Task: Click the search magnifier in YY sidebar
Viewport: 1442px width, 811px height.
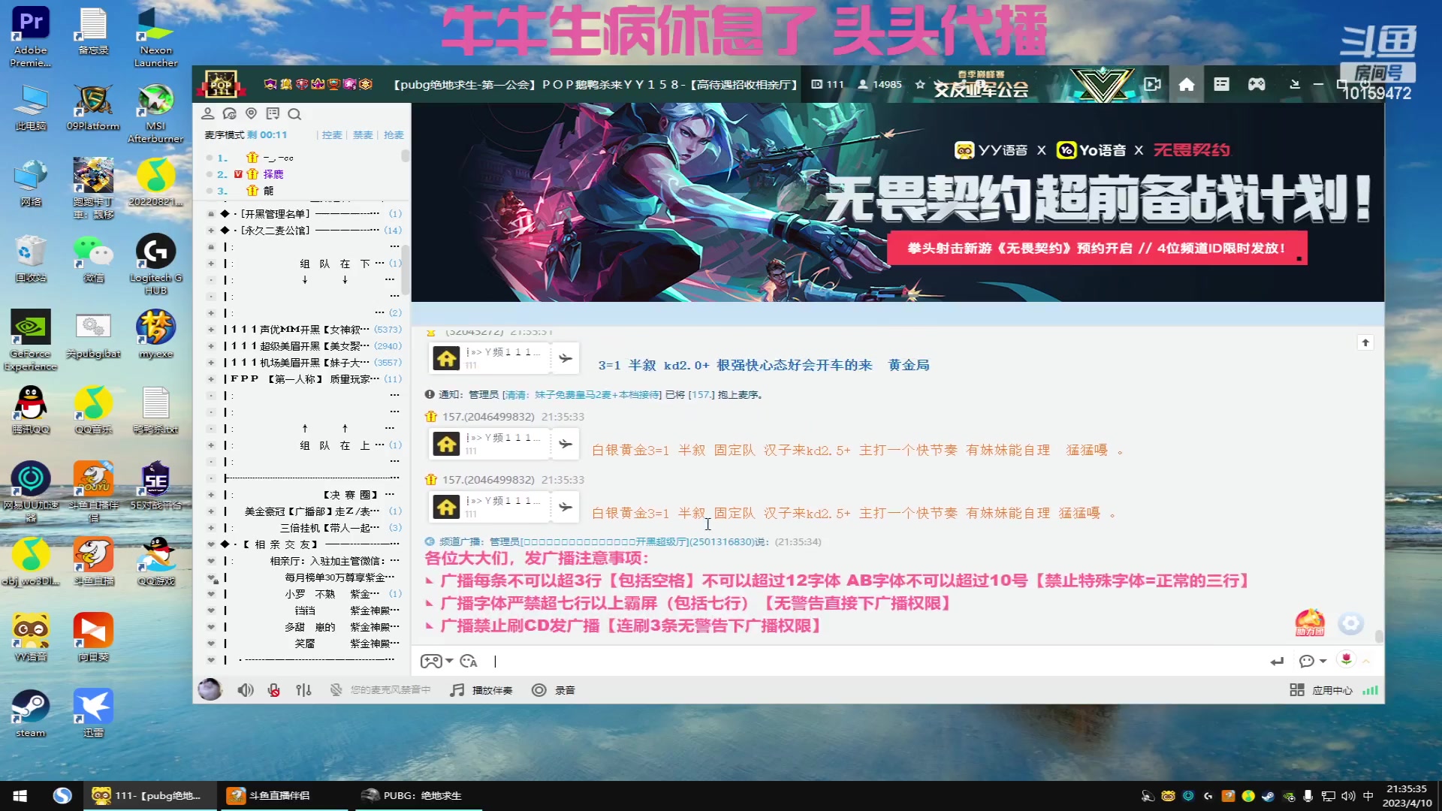Action: [294, 114]
